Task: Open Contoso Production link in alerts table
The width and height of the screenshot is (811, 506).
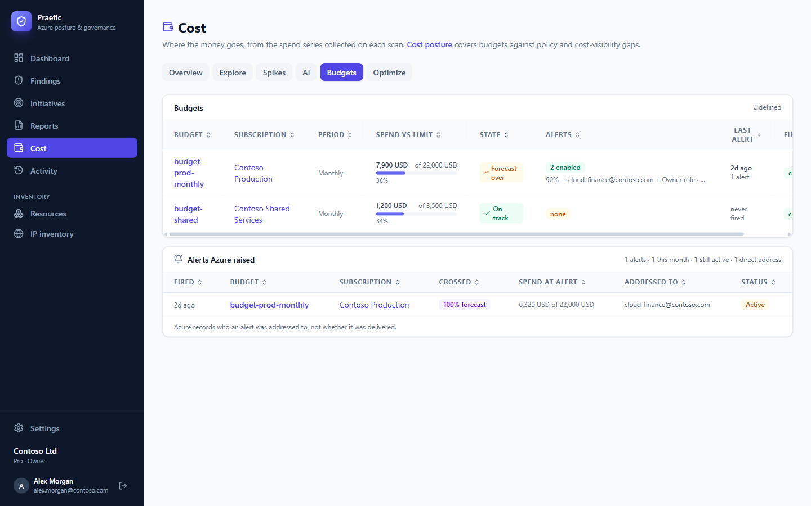Action: (374, 305)
